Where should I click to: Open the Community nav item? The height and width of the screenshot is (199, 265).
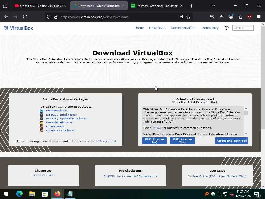(x=210, y=28)
